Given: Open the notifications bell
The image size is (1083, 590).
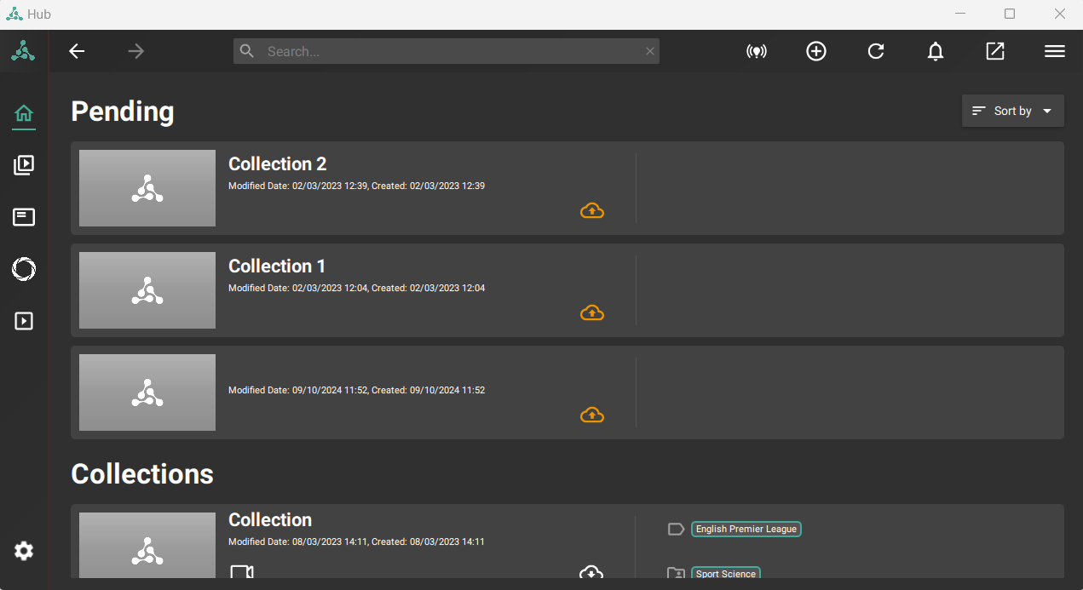Looking at the screenshot, I should click(935, 52).
